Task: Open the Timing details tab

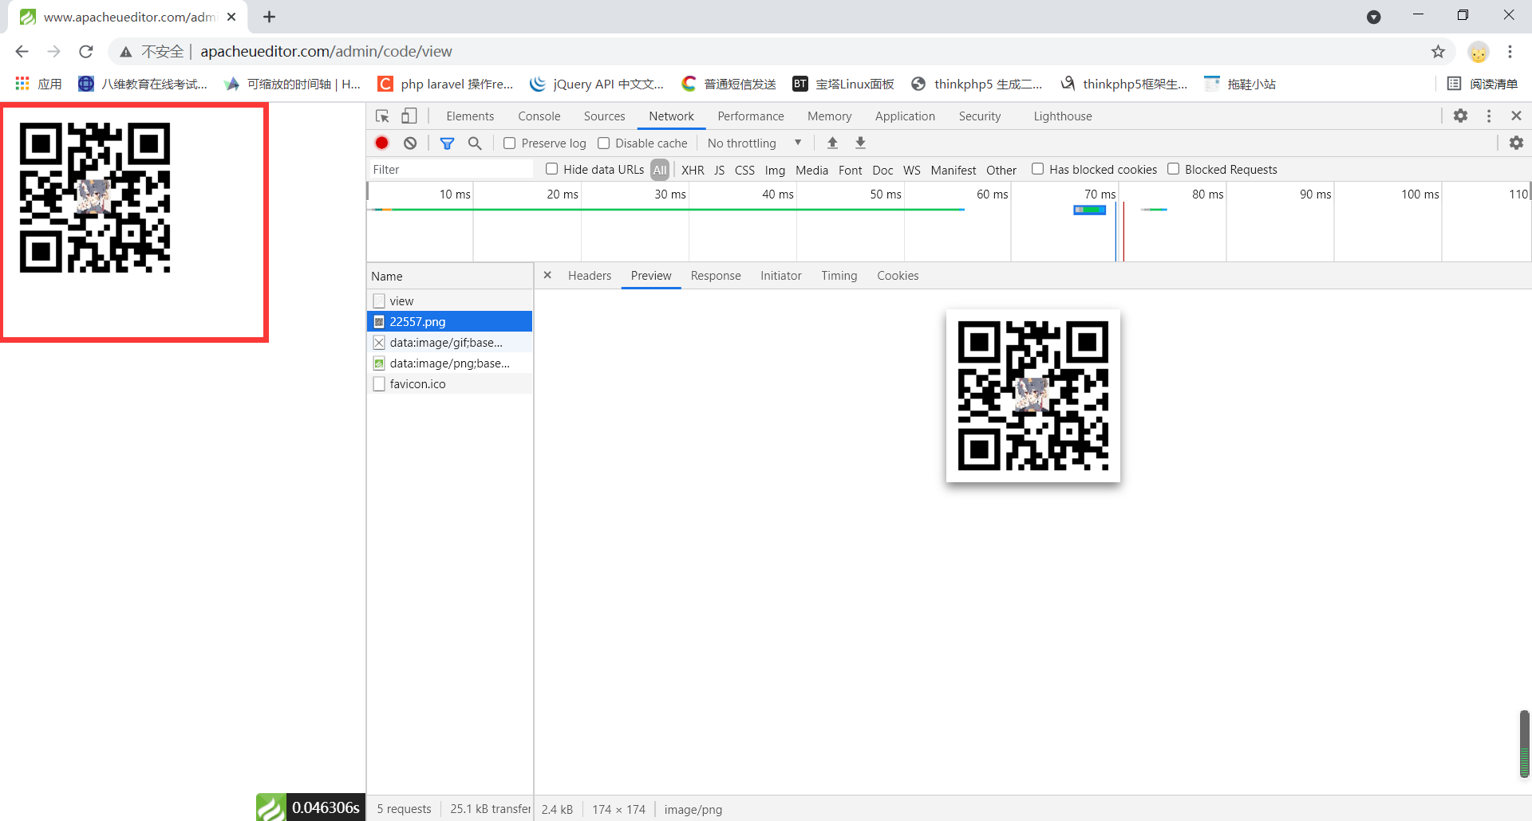Action: [x=839, y=276]
